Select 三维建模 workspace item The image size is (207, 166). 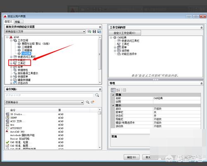(x=27, y=47)
